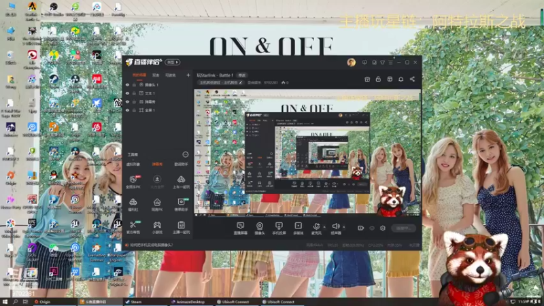This screenshot has height=306, width=544.
Task: Add a 多媒体 media source
Action: coord(298,228)
